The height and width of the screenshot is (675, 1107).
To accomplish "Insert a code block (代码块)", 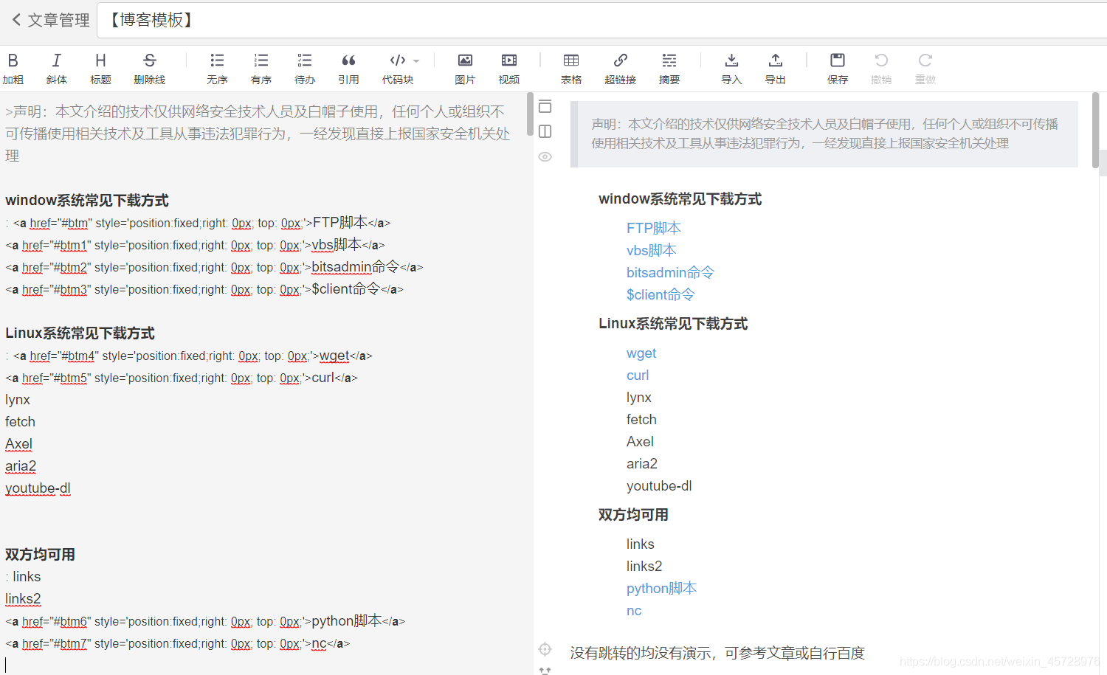I will (397, 69).
